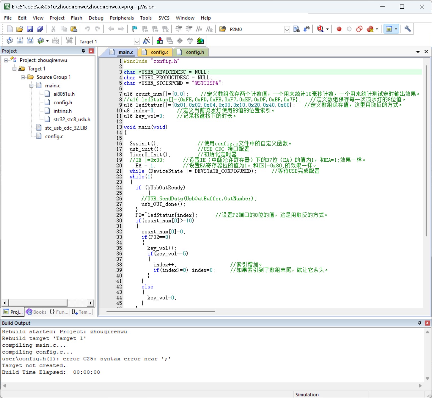Open the Target 1 selection dropdown
432x398 pixels.
pyautogui.click(x=137, y=41)
